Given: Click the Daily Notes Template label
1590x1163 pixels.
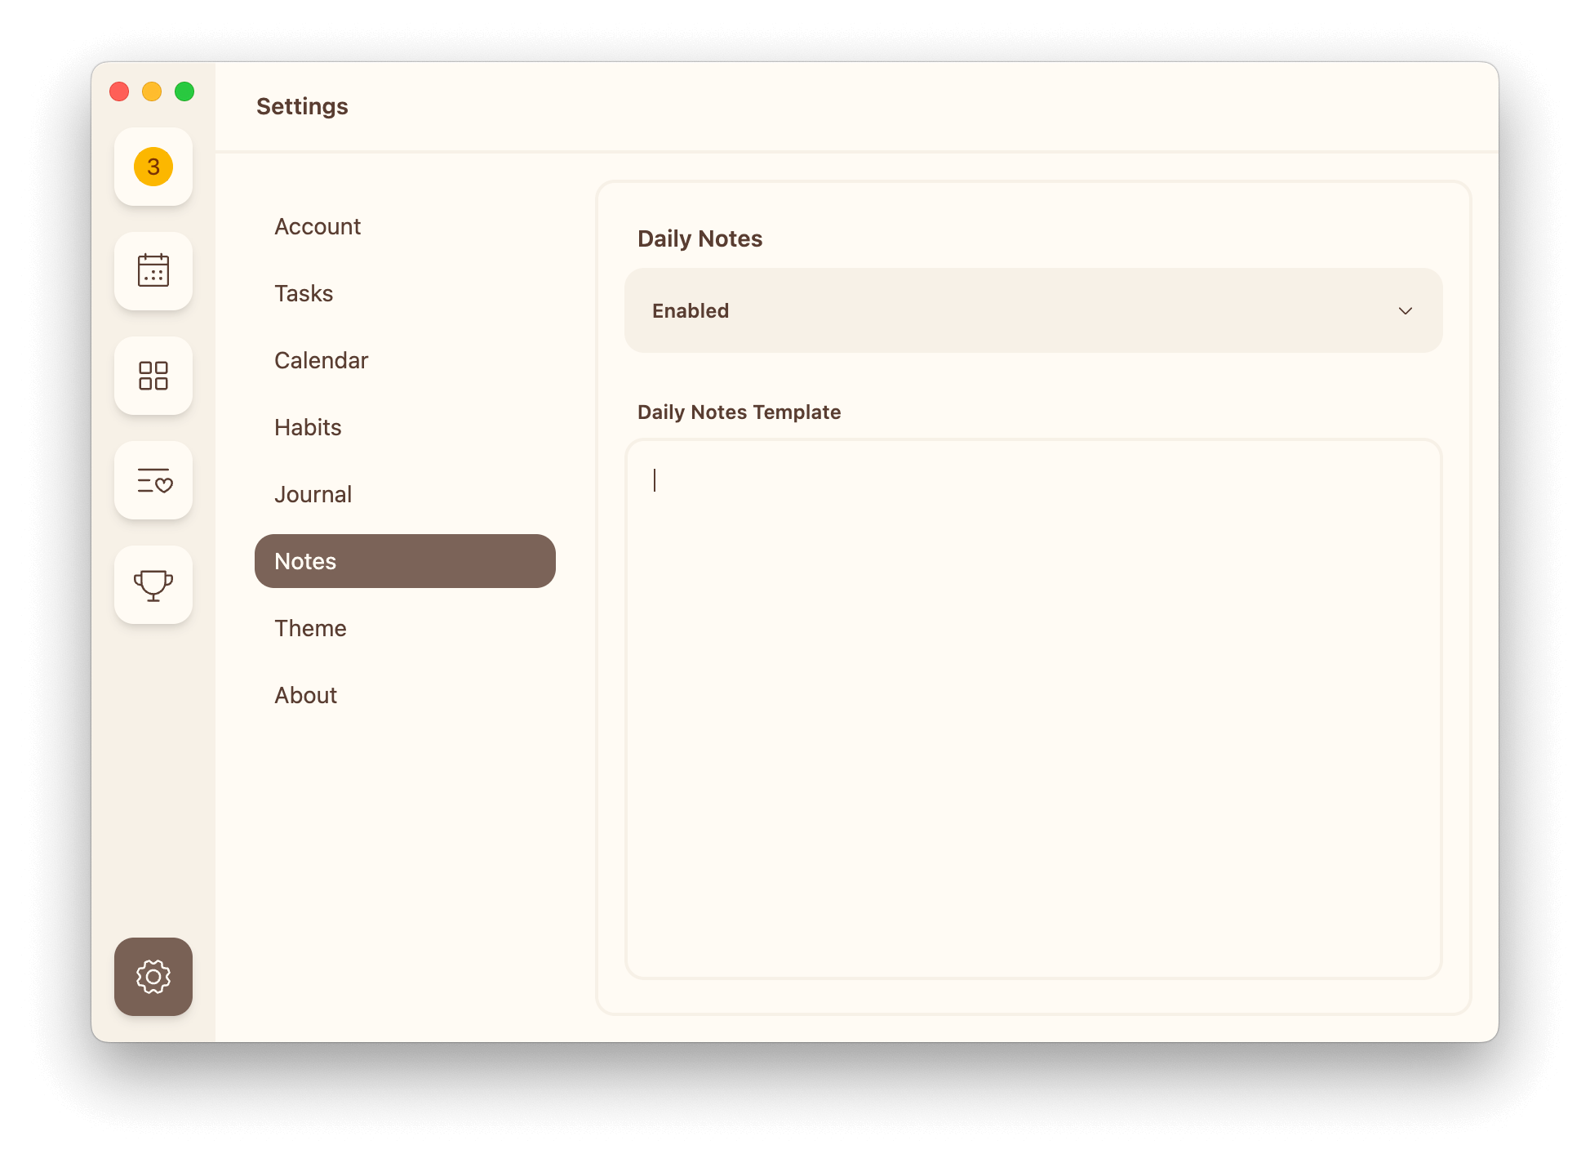Looking at the screenshot, I should point(739,412).
